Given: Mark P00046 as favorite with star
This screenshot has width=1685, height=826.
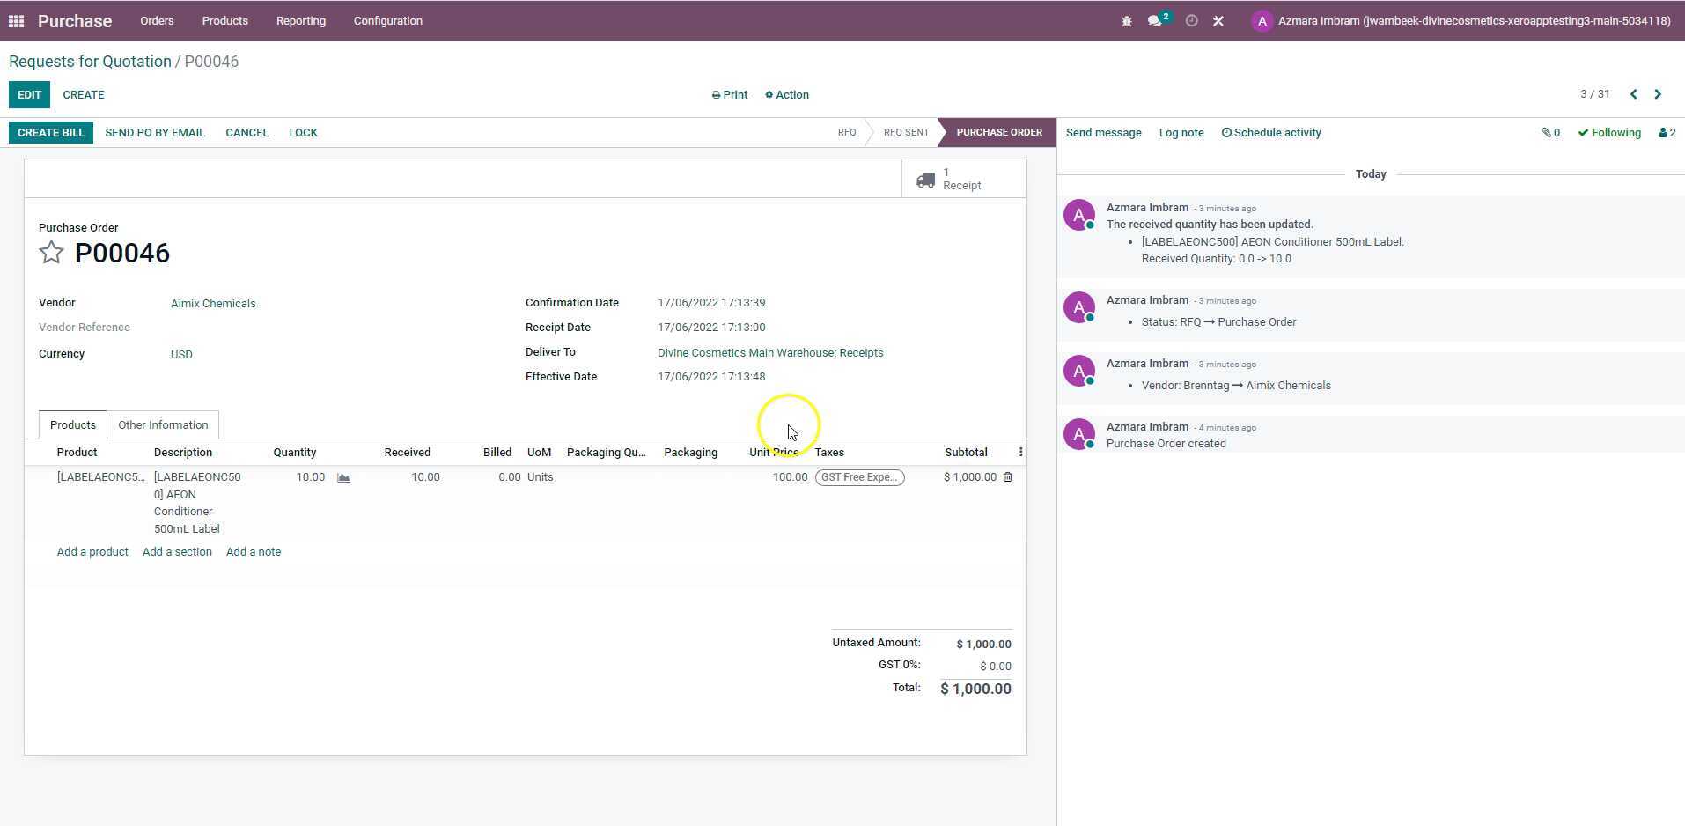Looking at the screenshot, I should (51, 254).
